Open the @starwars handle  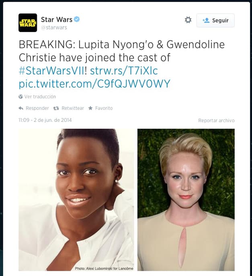(x=54, y=27)
